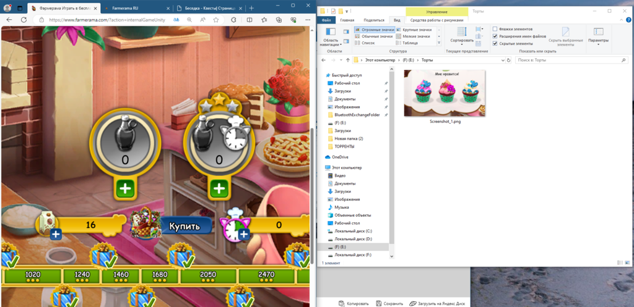Click the blue plus on the milk carton
The height and width of the screenshot is (307, 634).
click(x=55, y=234)
